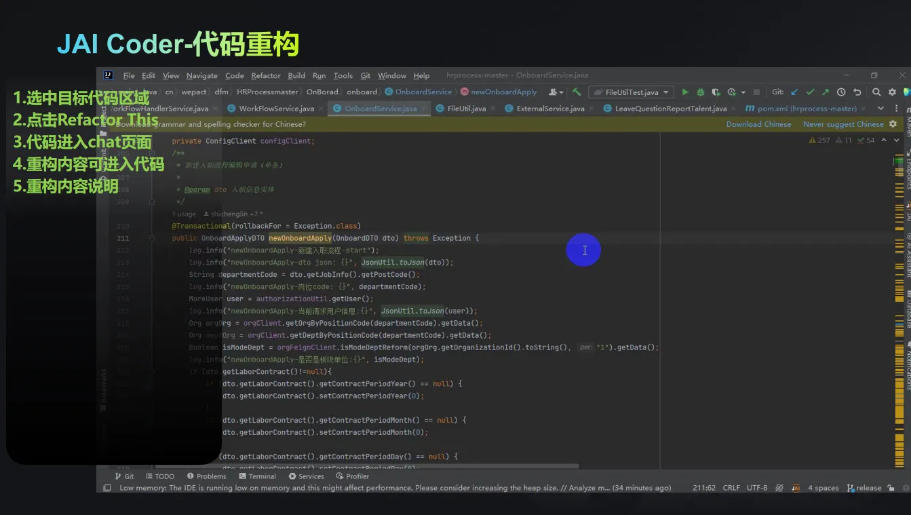Go to previous highlighted error arrow
Image resolution: width=911 pixels, height=515 pixels.
(883, 140)
